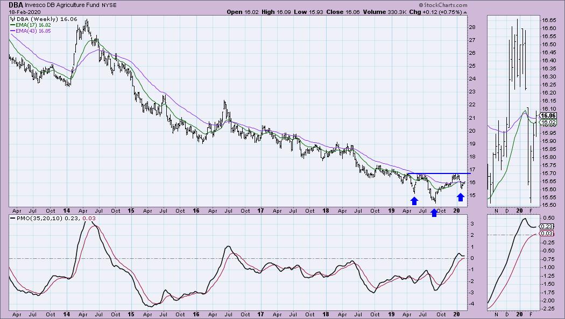565x319 pixels.
Task: Click the green EMA(17) legend line swatch
Action: (12, 25)
